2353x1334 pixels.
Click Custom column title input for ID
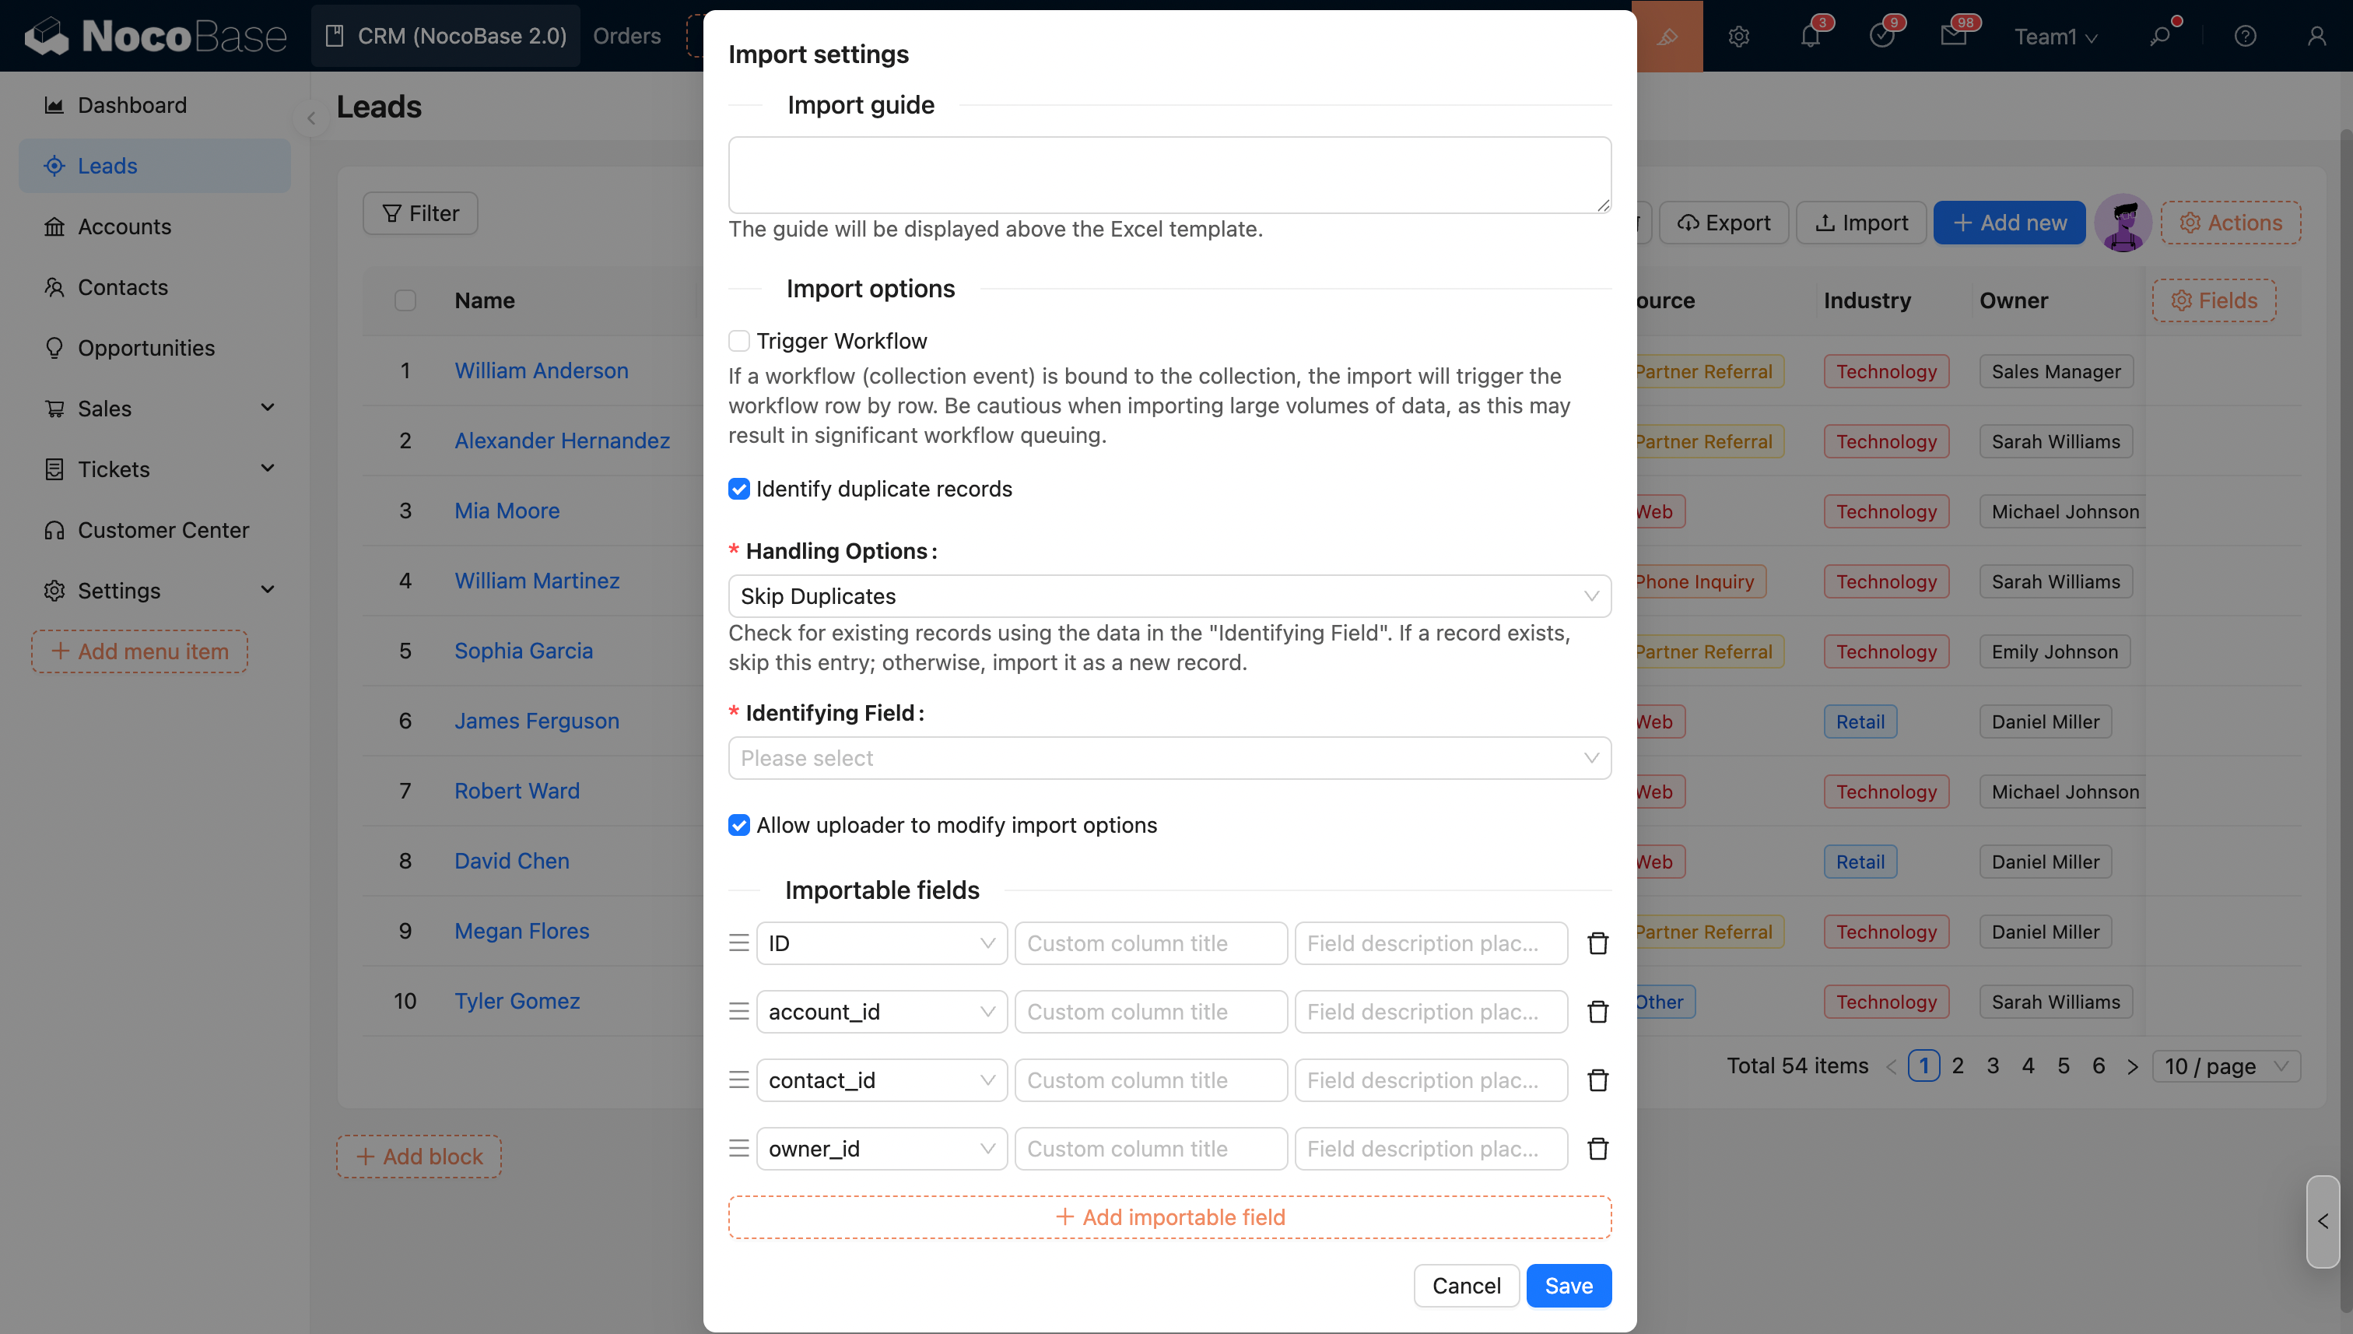point(1150,943)
